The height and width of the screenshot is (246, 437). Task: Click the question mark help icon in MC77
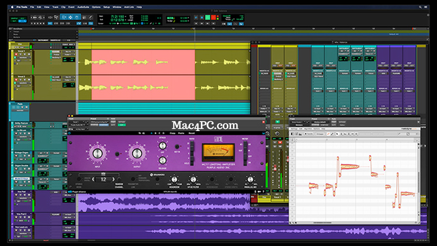point(264,191)
